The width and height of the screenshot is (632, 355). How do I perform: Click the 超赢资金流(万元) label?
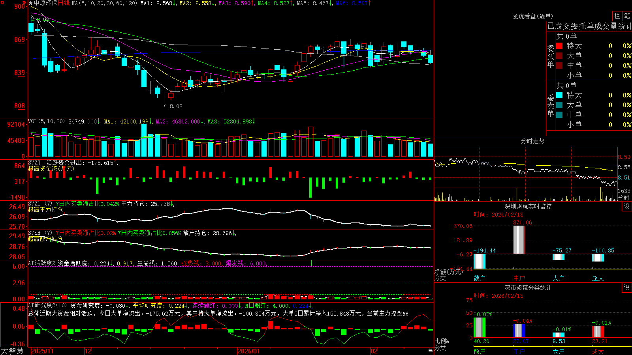pos(51,168)
